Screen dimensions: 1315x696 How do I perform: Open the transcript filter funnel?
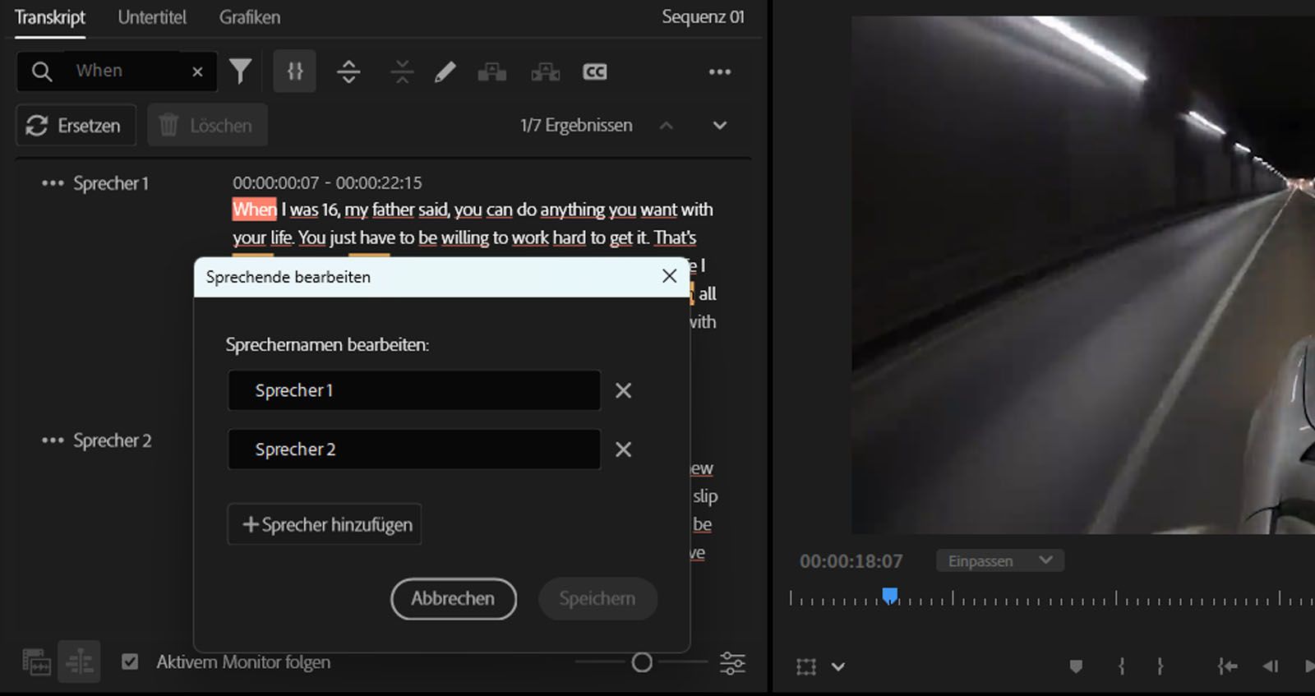click(240, 71)
